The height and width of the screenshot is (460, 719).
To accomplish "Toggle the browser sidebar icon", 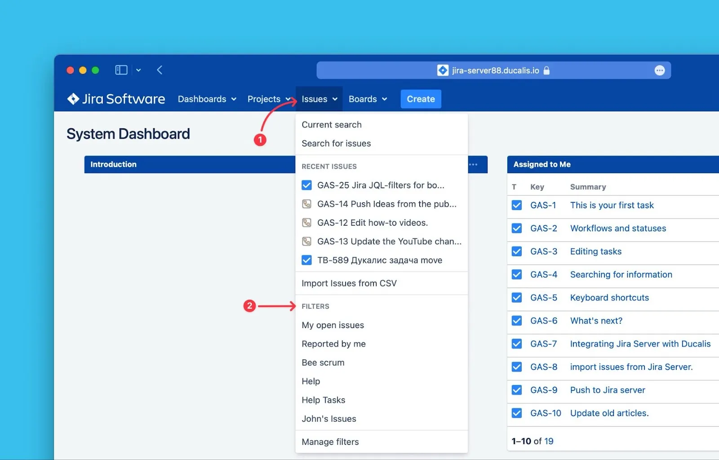I will pos(121,70).
